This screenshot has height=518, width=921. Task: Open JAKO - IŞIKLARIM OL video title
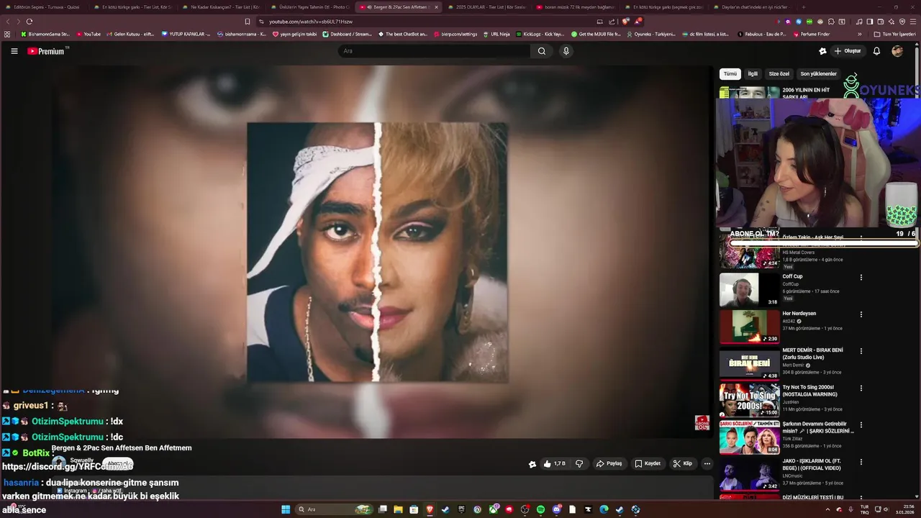pos(813,464)
